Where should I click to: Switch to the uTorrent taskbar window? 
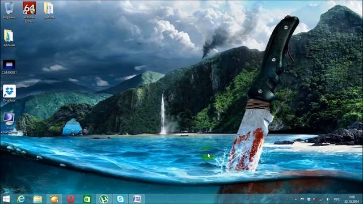tap(104, 199)
